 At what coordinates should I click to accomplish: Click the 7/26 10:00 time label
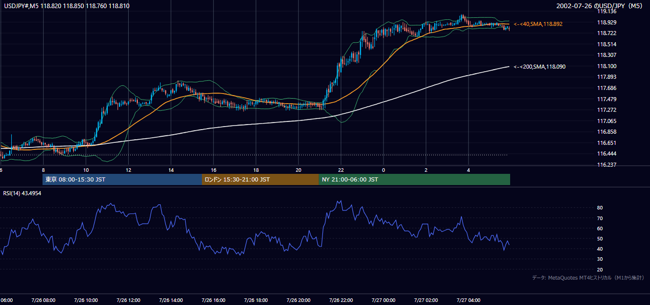point(86,300)
